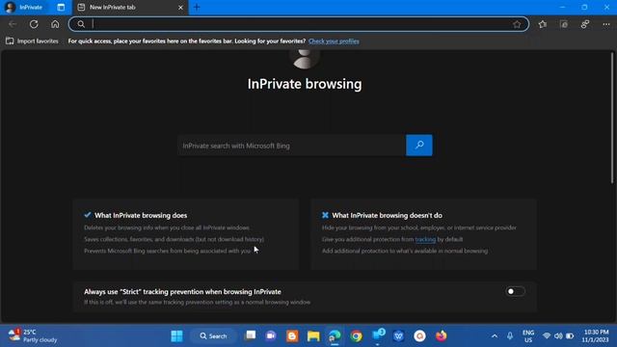Open the weather widget in taskbar
This screenshot has width=617, height=347.
click(x=33, y=335)
